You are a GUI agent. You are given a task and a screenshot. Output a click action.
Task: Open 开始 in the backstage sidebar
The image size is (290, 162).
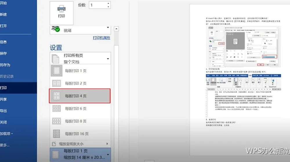pos(3,3)
